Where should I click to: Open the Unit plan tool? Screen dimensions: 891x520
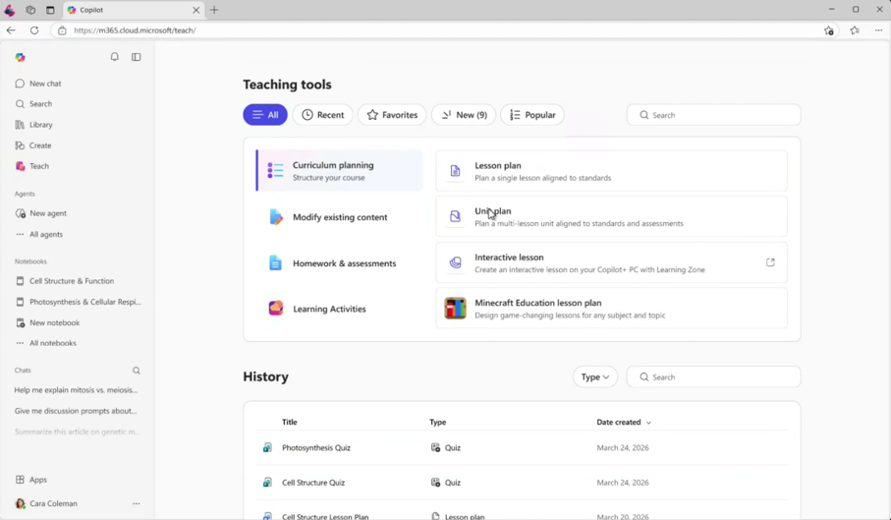click(611, 216)
